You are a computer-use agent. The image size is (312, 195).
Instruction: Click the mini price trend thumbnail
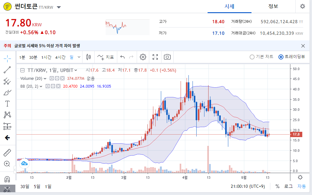(127, 27)
